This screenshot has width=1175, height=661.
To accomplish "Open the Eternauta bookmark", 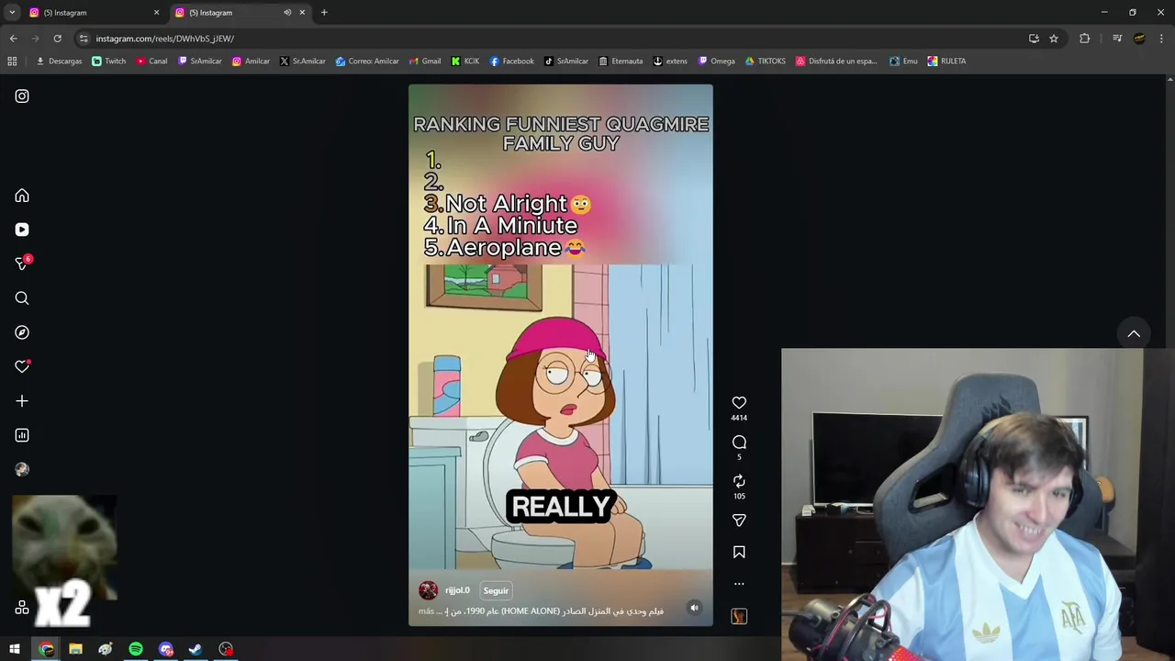I will 621,62.
